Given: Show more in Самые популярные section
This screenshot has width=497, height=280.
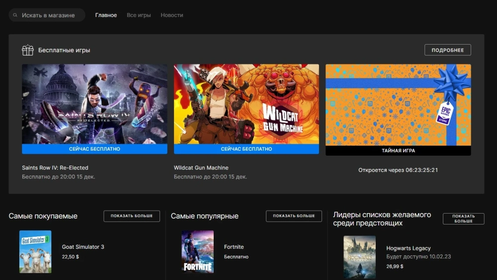Looking at the screenshot, I should point(294,216).
